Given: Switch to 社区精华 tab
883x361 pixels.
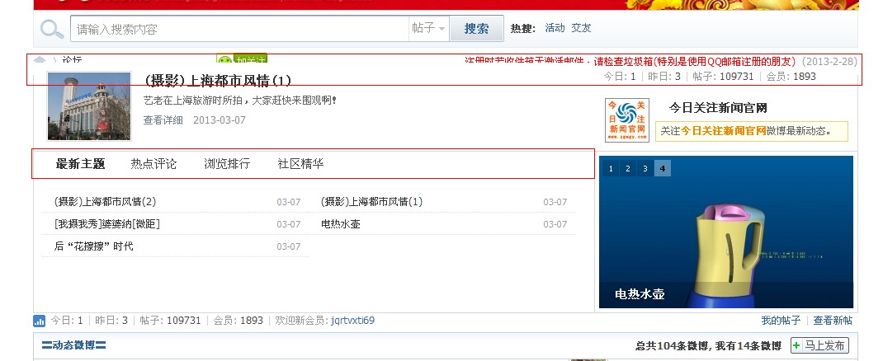Looking at the screenshot, I should coord(300,164).
